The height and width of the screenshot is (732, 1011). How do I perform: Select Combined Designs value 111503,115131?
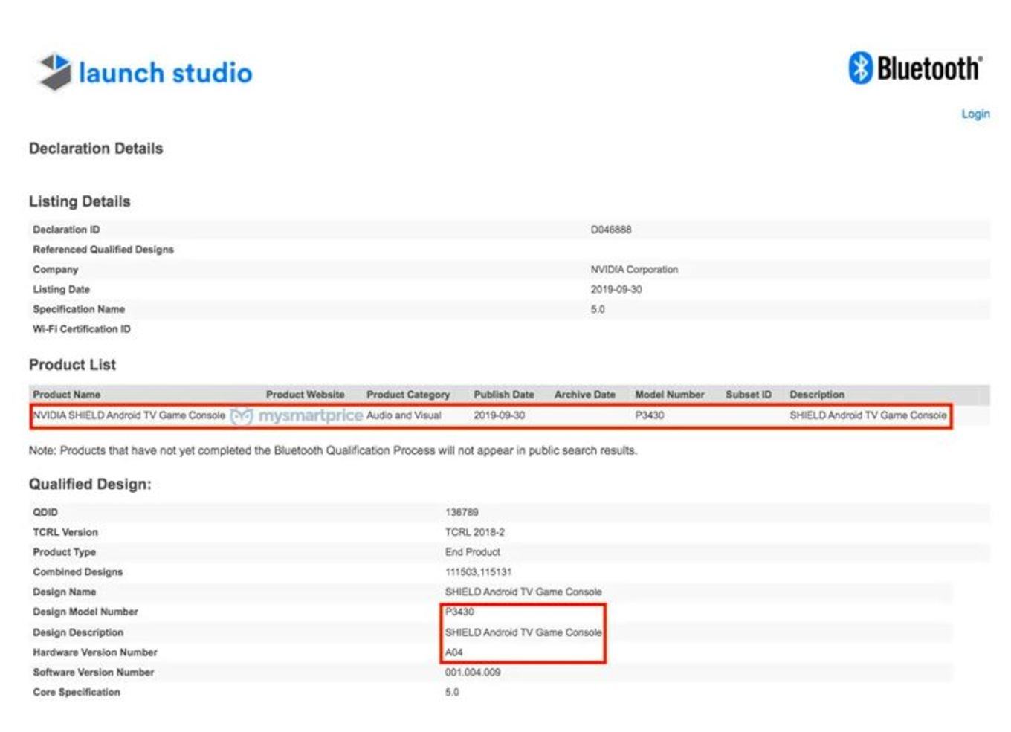(x=478, y=572)
